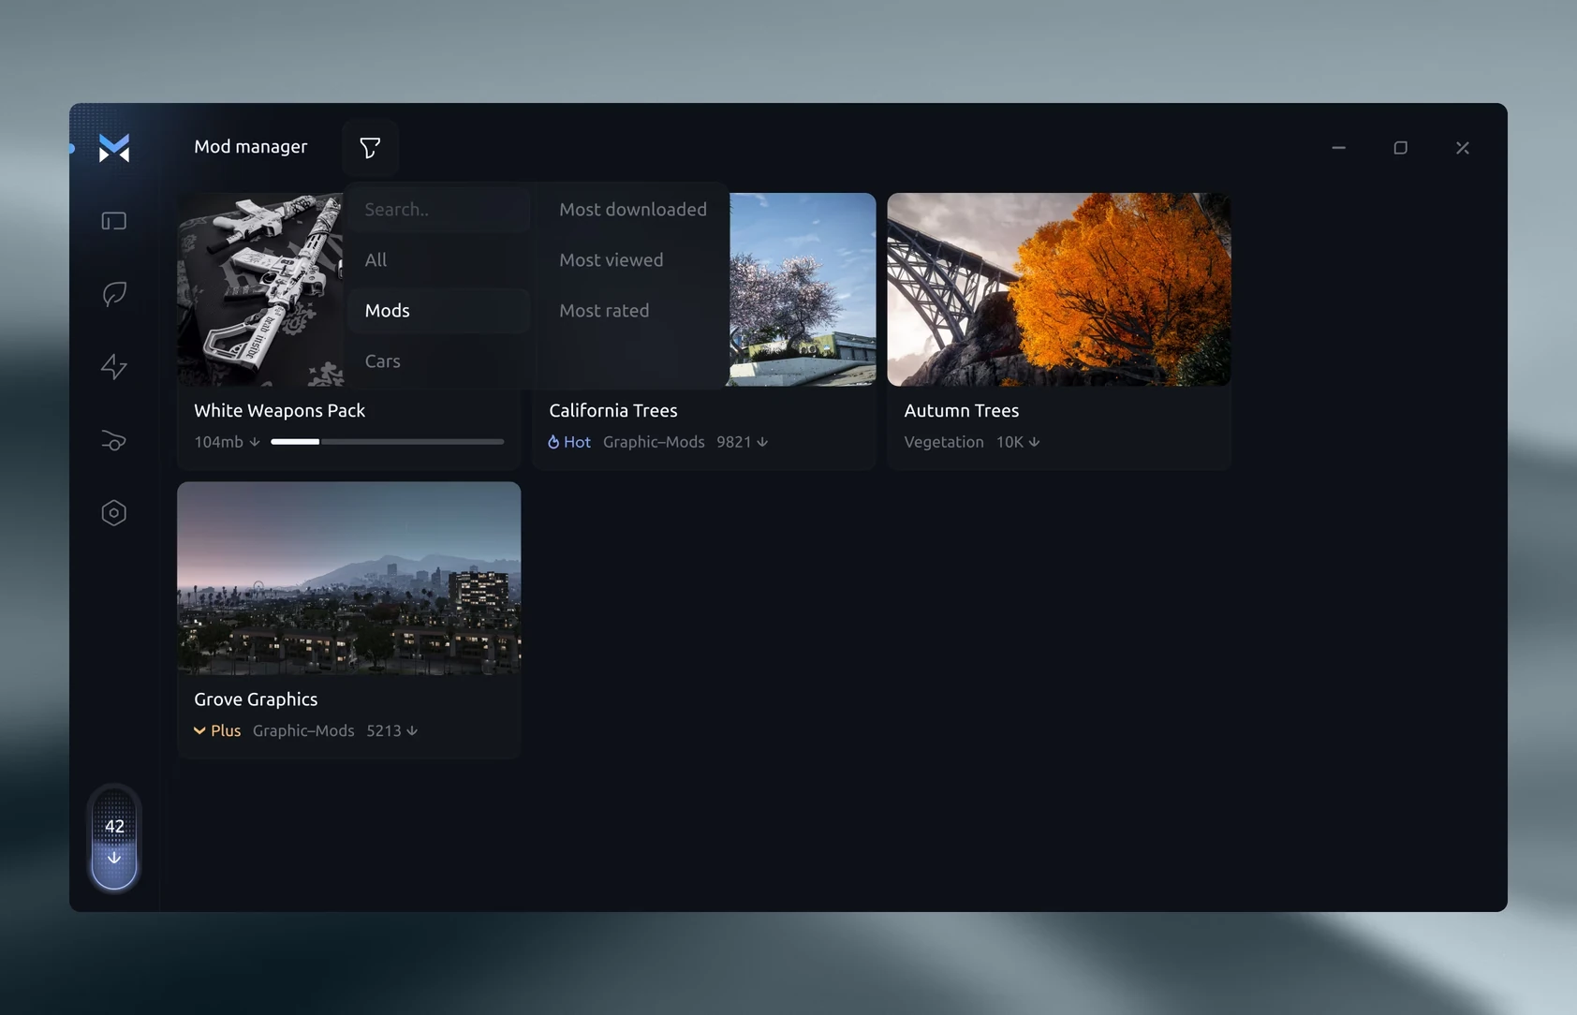The image size is (1577, 1015).
Task: Select the Mods category filter
Action: point(438,310)
